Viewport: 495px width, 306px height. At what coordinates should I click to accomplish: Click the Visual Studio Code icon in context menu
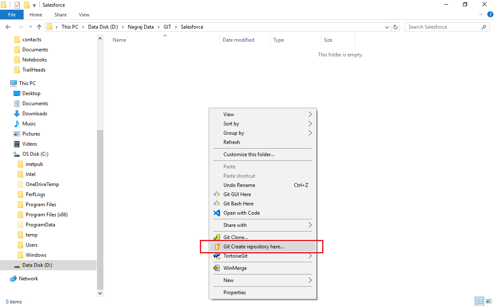click(x=217, y=213)
